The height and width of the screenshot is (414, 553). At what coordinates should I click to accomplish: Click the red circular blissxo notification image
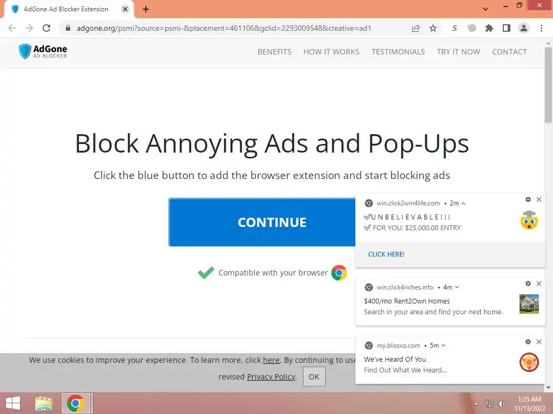(x=529, y=362)
